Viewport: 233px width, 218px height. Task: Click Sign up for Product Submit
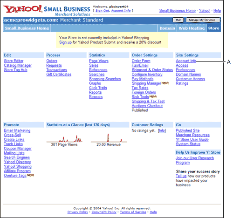[x=65, y=42]
